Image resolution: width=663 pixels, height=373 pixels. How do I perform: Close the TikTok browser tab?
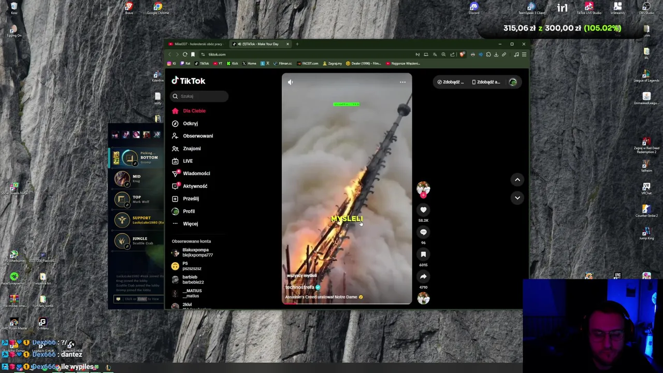(x=287, y=44)
